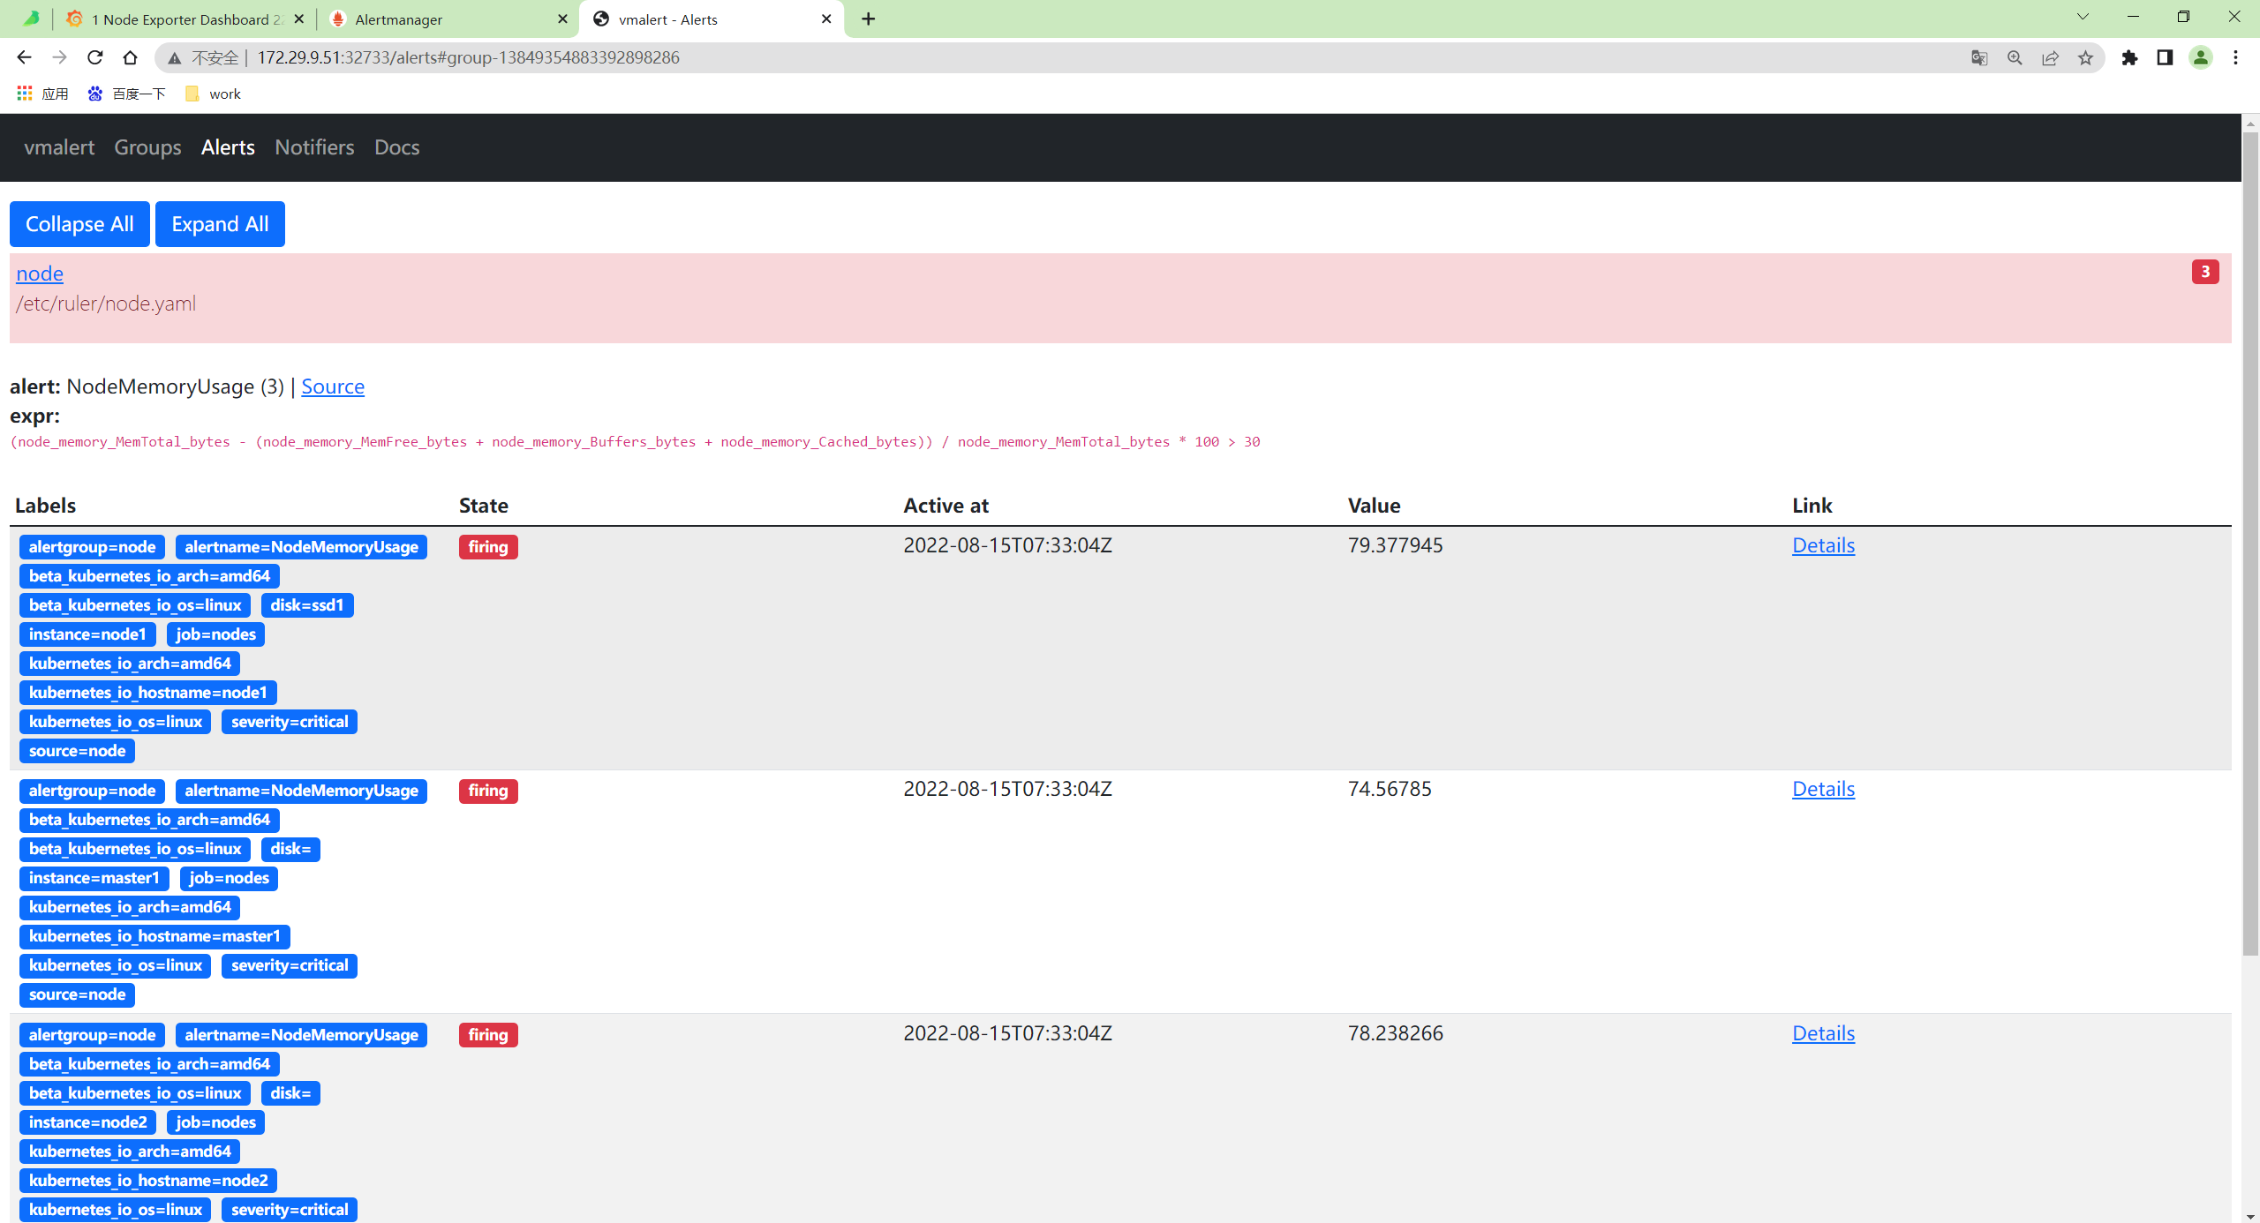2260x1223 pixels.
Task: Click the browser Home icon
Action: coord(130,57)
